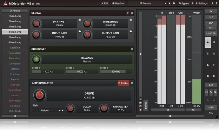
Task: Click the Random preset generator icon
Action: 118,3
